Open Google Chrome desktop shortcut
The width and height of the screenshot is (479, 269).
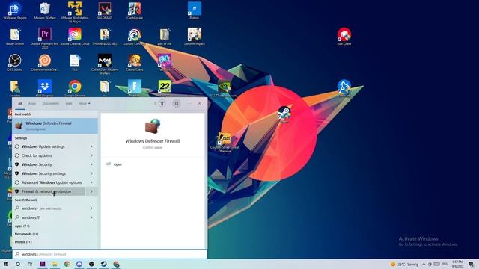click(x=75, y=88)
